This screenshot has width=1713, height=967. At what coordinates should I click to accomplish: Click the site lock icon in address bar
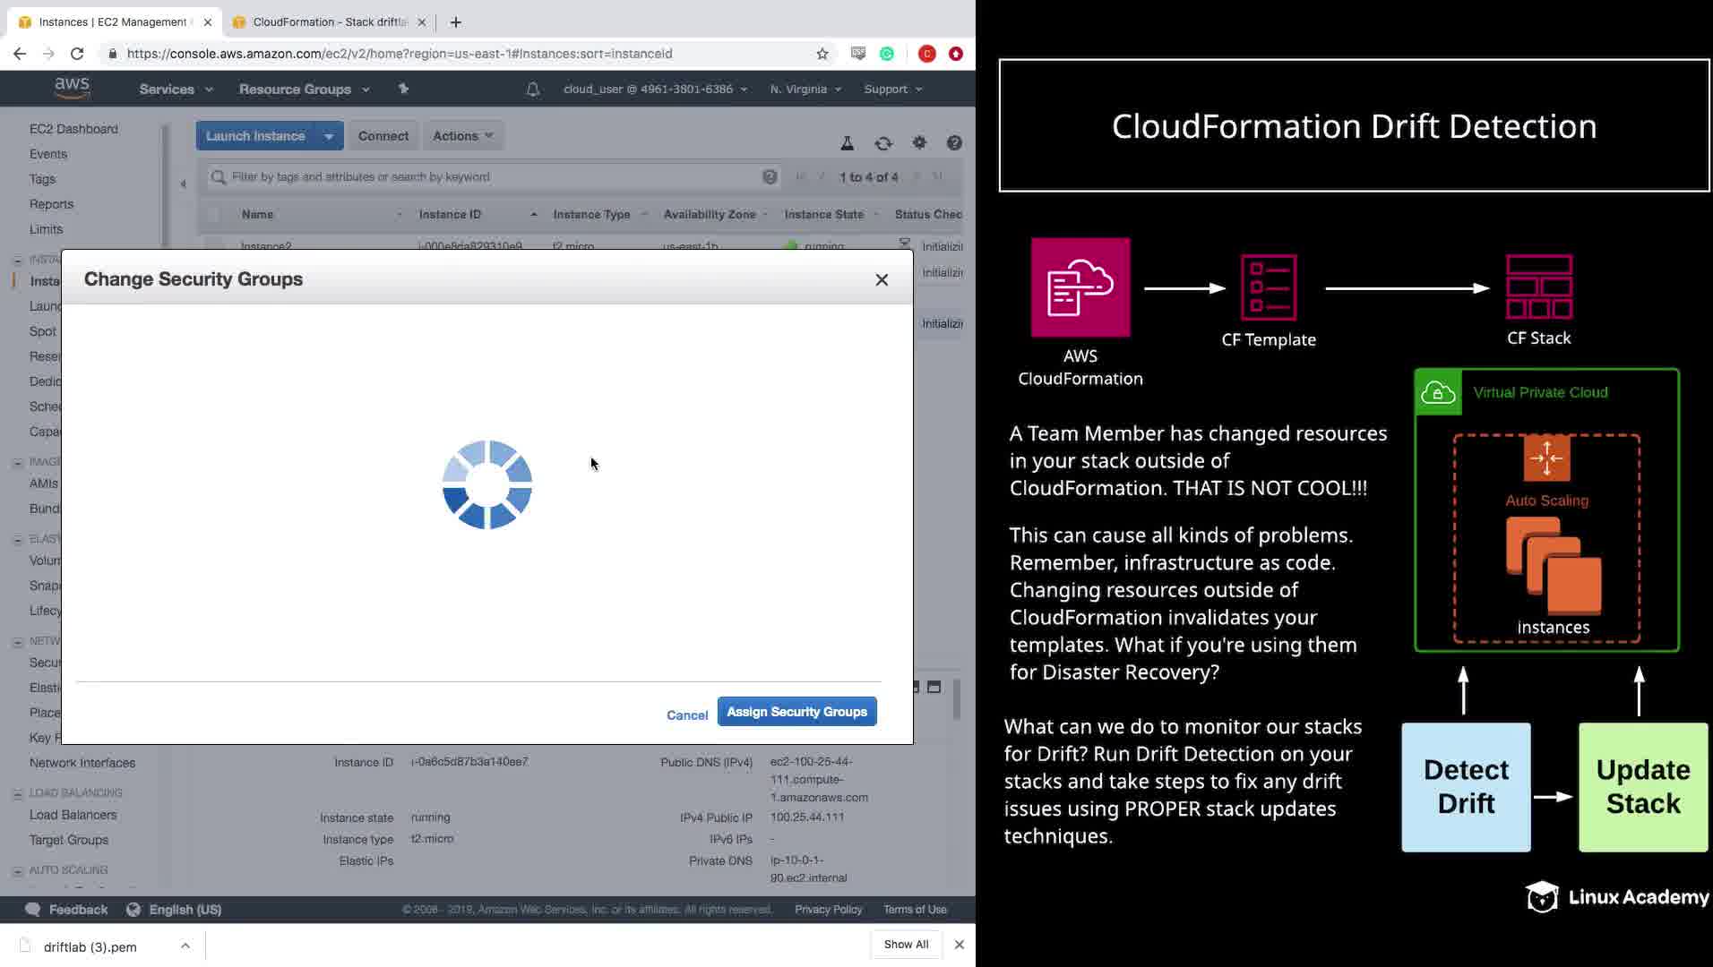pos(112,54)
